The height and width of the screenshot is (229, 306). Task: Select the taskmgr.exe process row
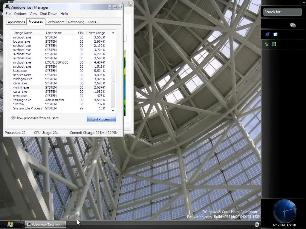[59, 100]
